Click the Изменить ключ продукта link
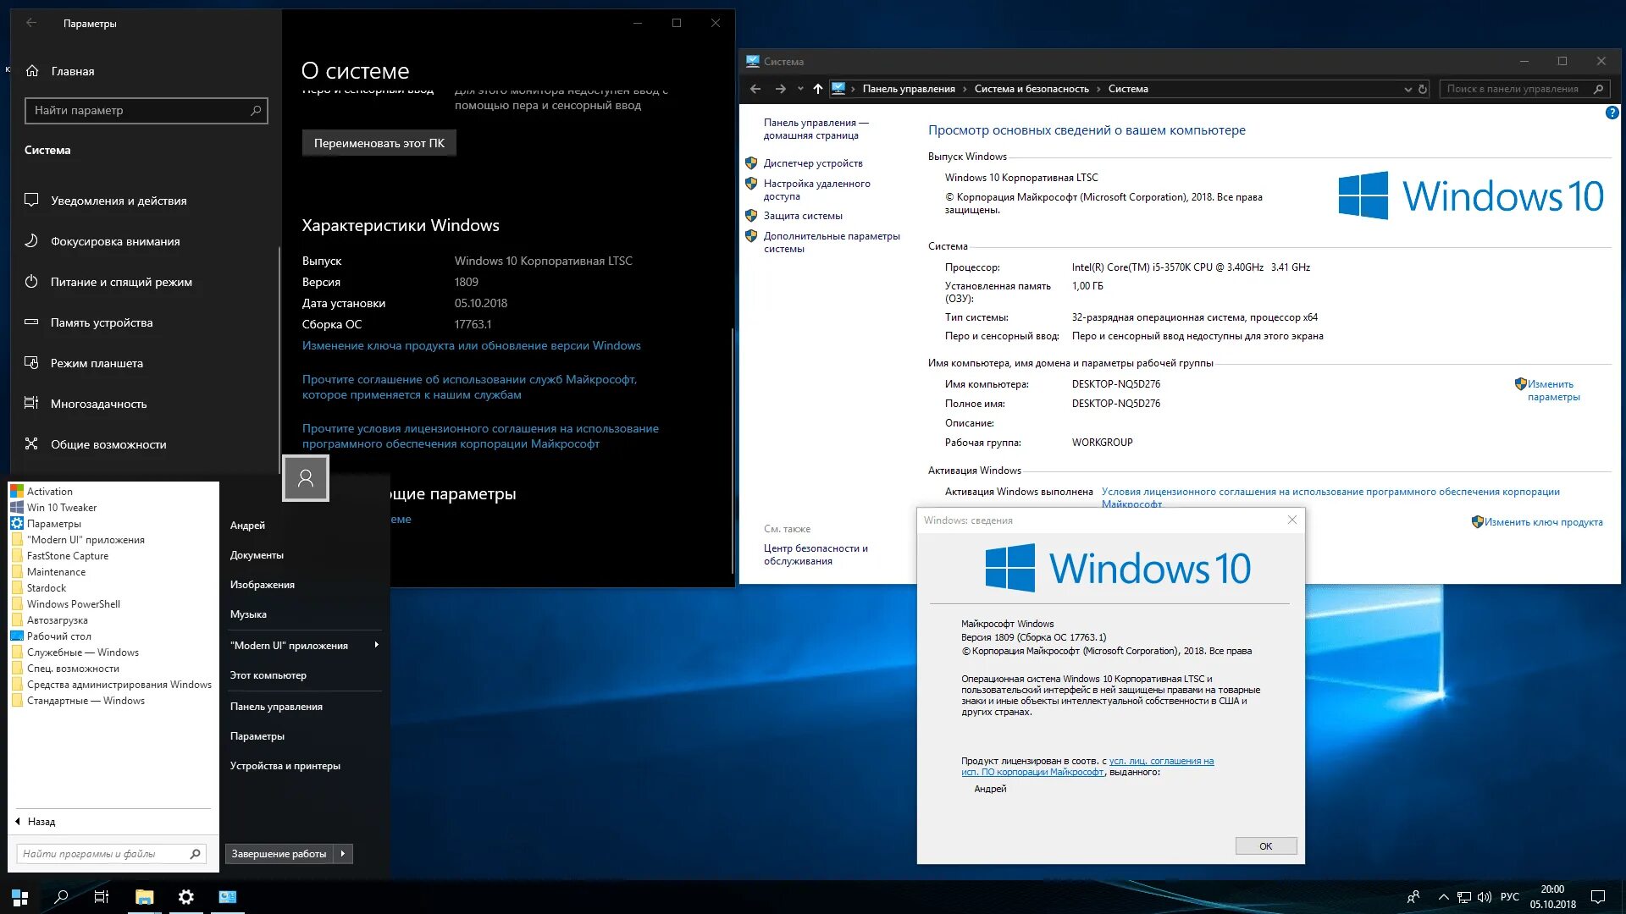The height and width of the screenshot is (914, 1626). tap(1543, 522)
